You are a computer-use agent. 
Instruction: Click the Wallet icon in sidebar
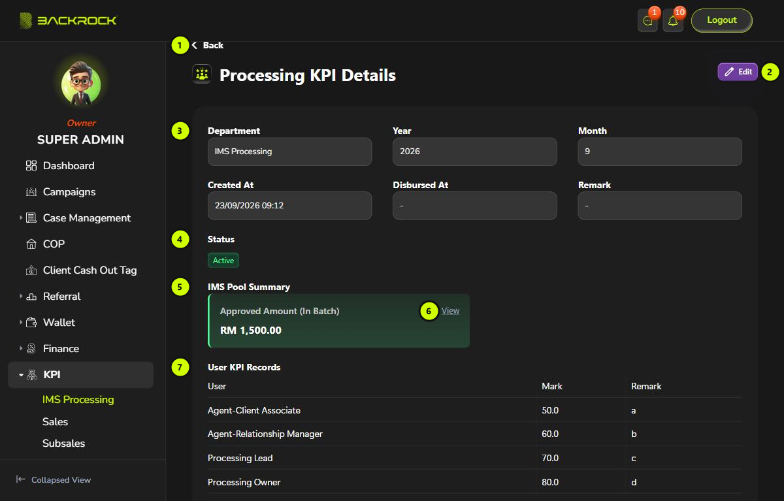click(x=31, y=323)
